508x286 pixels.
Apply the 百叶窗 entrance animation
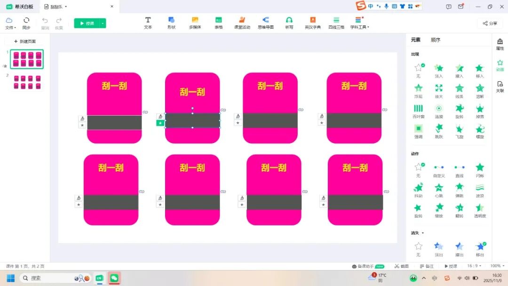[418, 111]
